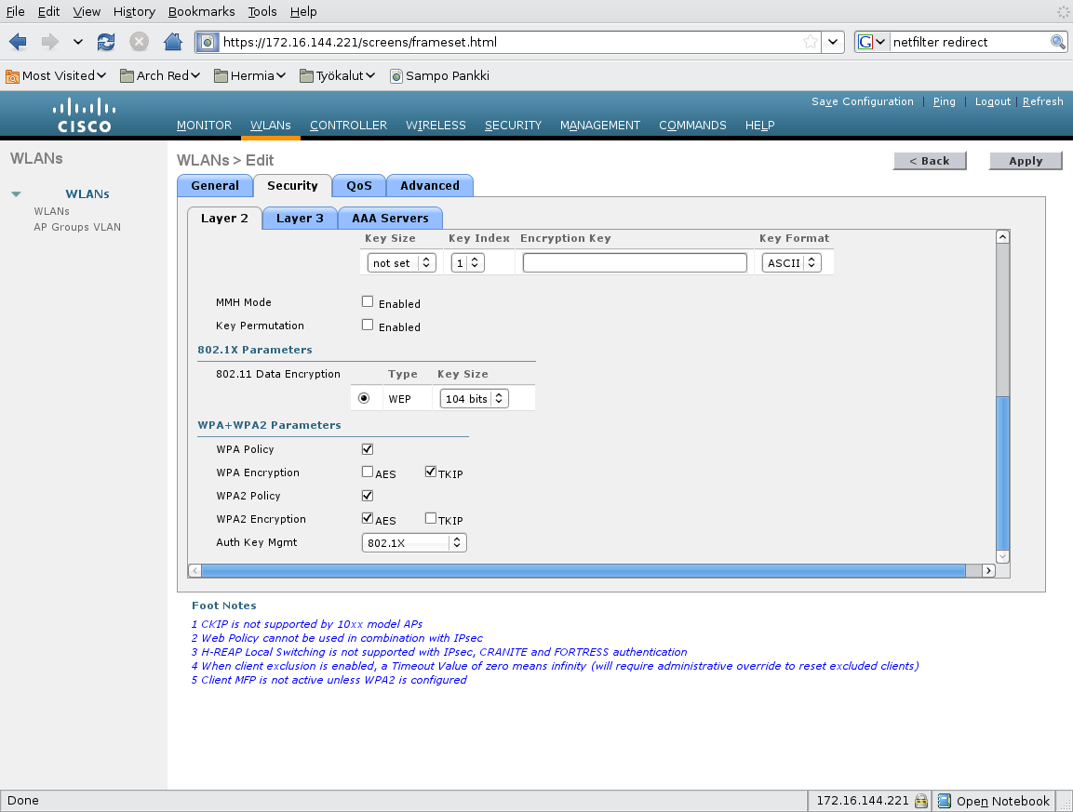Open the Key Size 'not set' dropdown

402,262
